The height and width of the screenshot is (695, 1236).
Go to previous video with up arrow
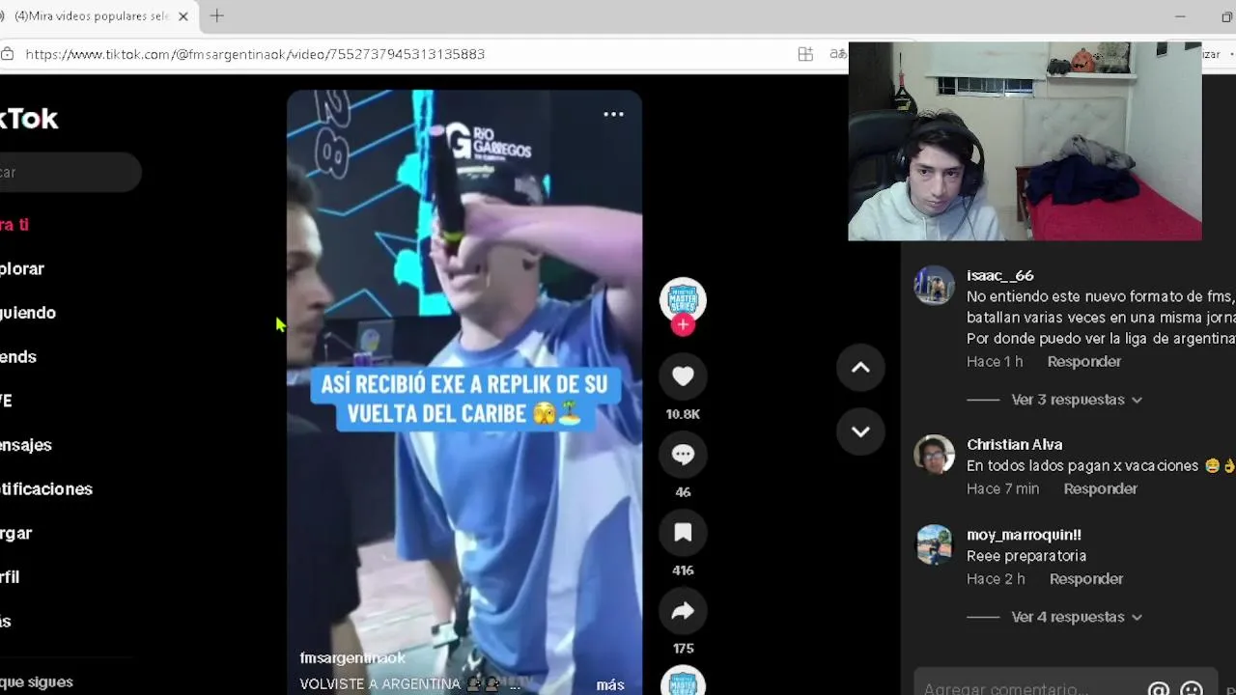860,368
